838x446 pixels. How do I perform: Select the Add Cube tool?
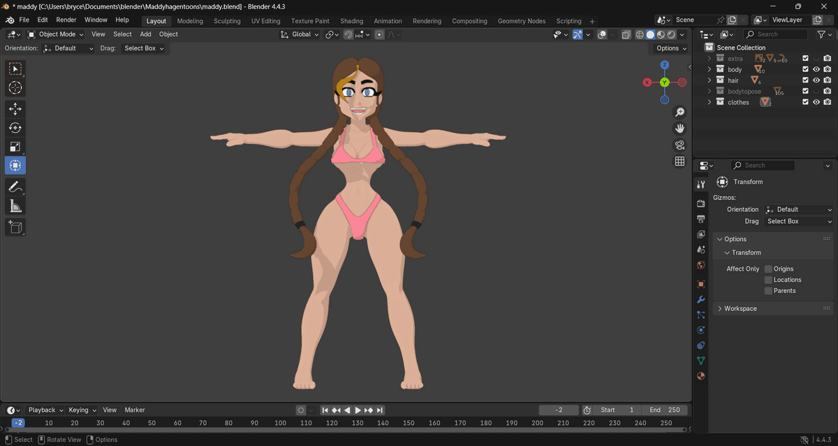(x=15, y=226)
